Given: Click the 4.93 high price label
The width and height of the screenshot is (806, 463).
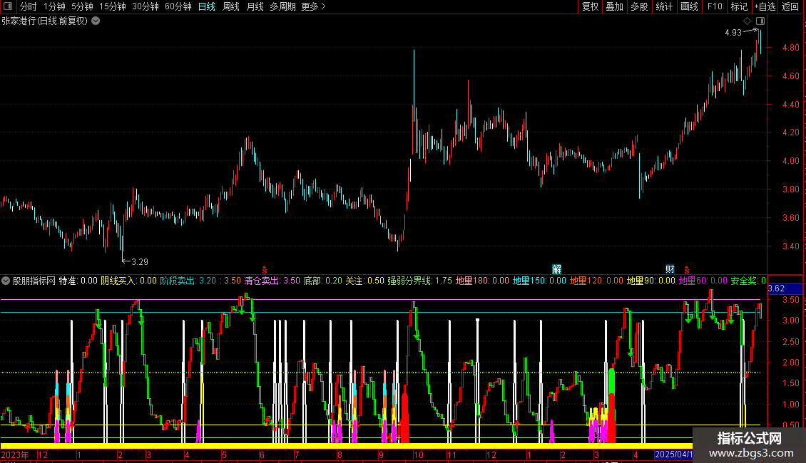Looking at the screenshot, I should (733, 32).
